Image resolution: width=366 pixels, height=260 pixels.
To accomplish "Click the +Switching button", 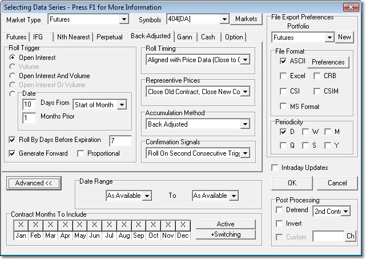I will [226, 234].
